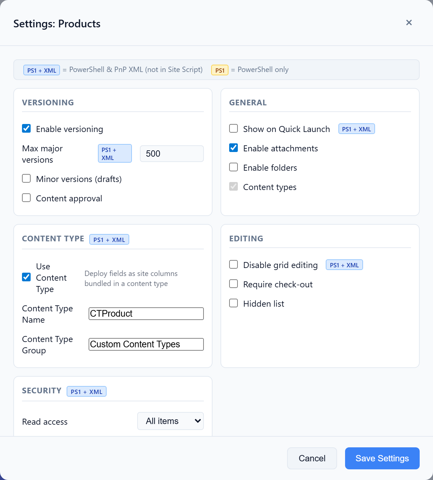Click the disabled Content types checkbox

pos(233,187)
